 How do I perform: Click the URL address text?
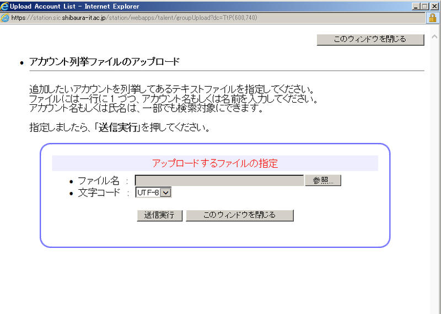click(x=134, y=18)
